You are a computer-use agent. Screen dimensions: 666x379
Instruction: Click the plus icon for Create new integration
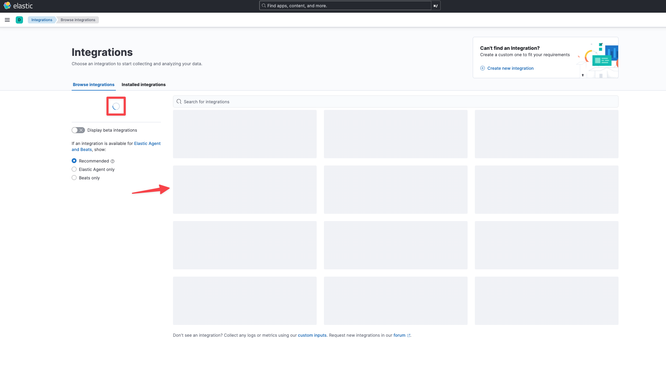[482, 68]
